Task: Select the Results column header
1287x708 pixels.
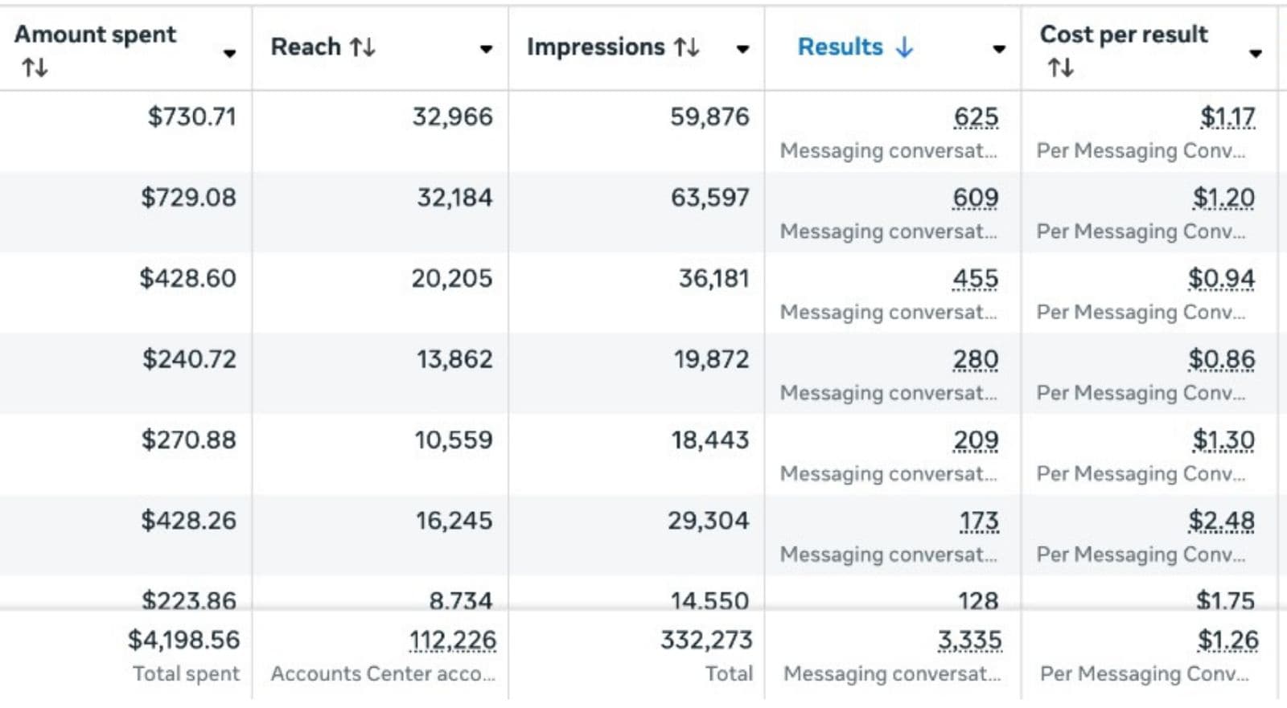Action: coord(840,47)
